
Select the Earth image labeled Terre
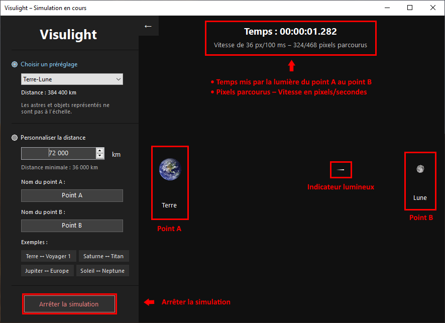[170, 169]
